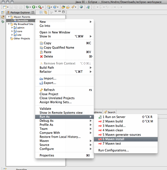
Task: Choose Close Unrelated Projects
Action: click(65, 98)
